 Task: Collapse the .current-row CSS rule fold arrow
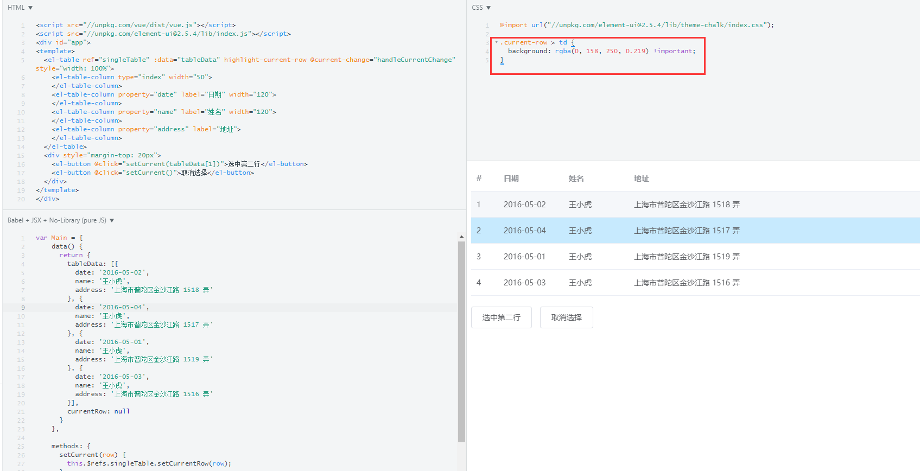(x=496, y=42)
